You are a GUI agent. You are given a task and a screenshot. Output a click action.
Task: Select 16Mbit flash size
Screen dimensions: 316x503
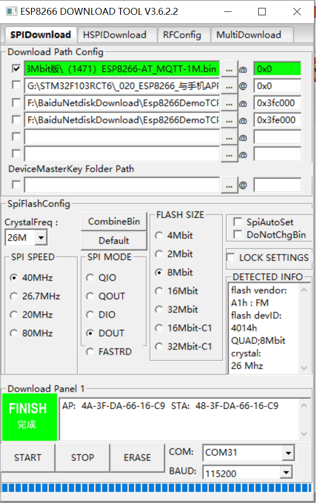[176, 291]
